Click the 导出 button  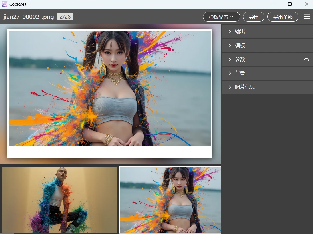(254, 17)
